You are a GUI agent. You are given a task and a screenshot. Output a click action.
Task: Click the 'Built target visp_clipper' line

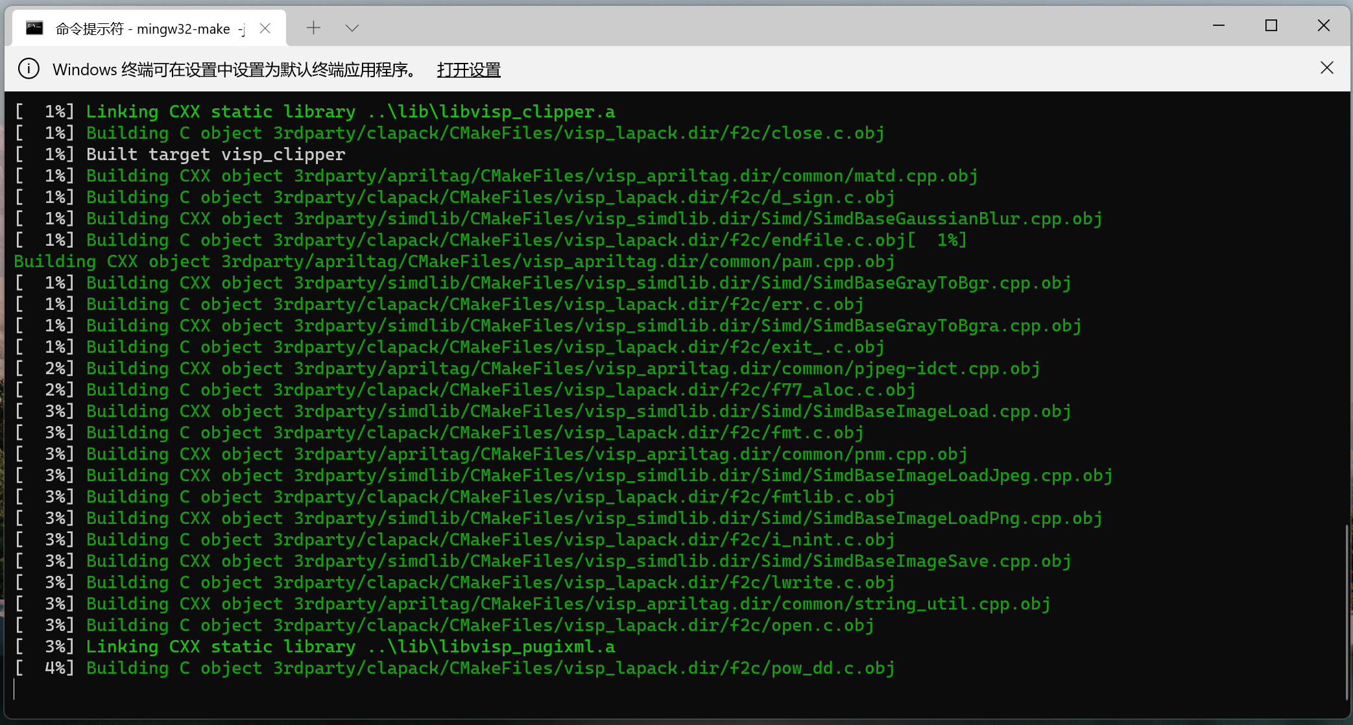pos(180,154)
